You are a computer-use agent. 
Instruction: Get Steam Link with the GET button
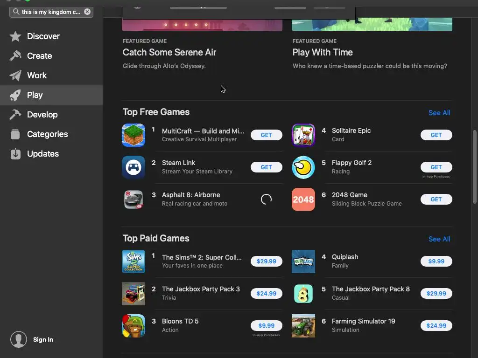267,167
